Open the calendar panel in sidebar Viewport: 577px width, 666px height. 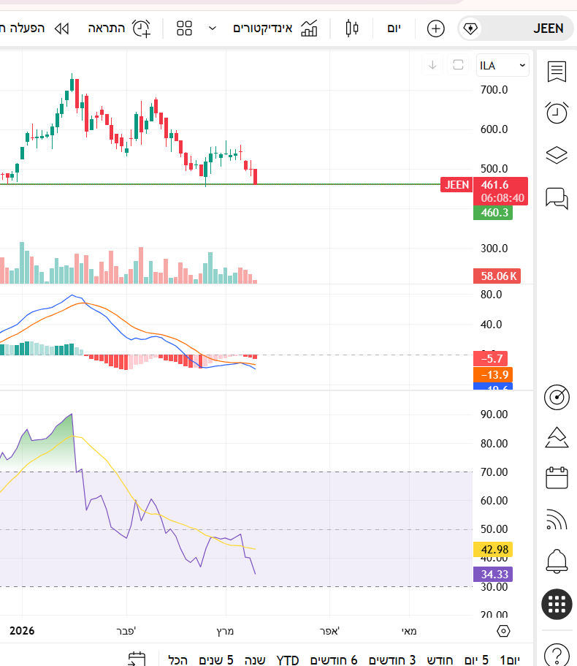click(557, 478)
